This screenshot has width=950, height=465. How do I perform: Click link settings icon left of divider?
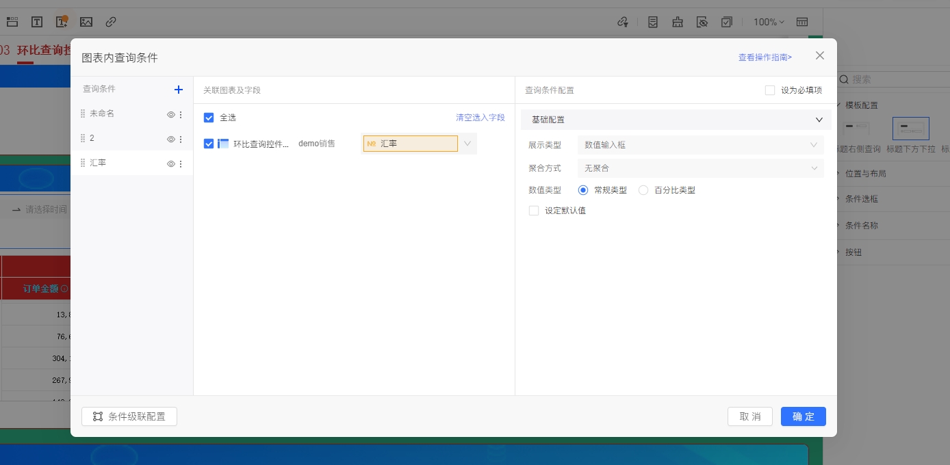tap(623, 22)
